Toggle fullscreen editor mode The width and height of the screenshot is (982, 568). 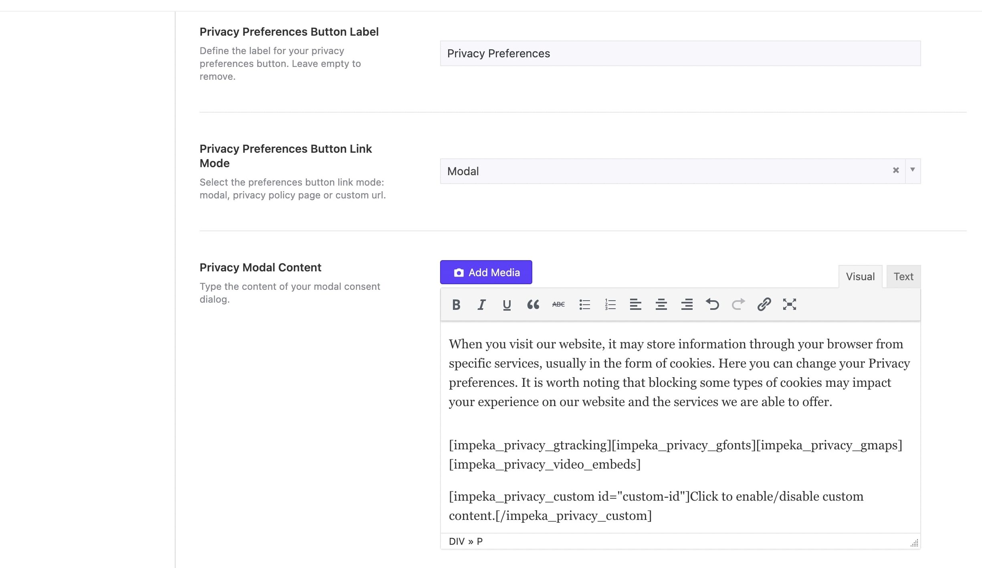(790, 305)
